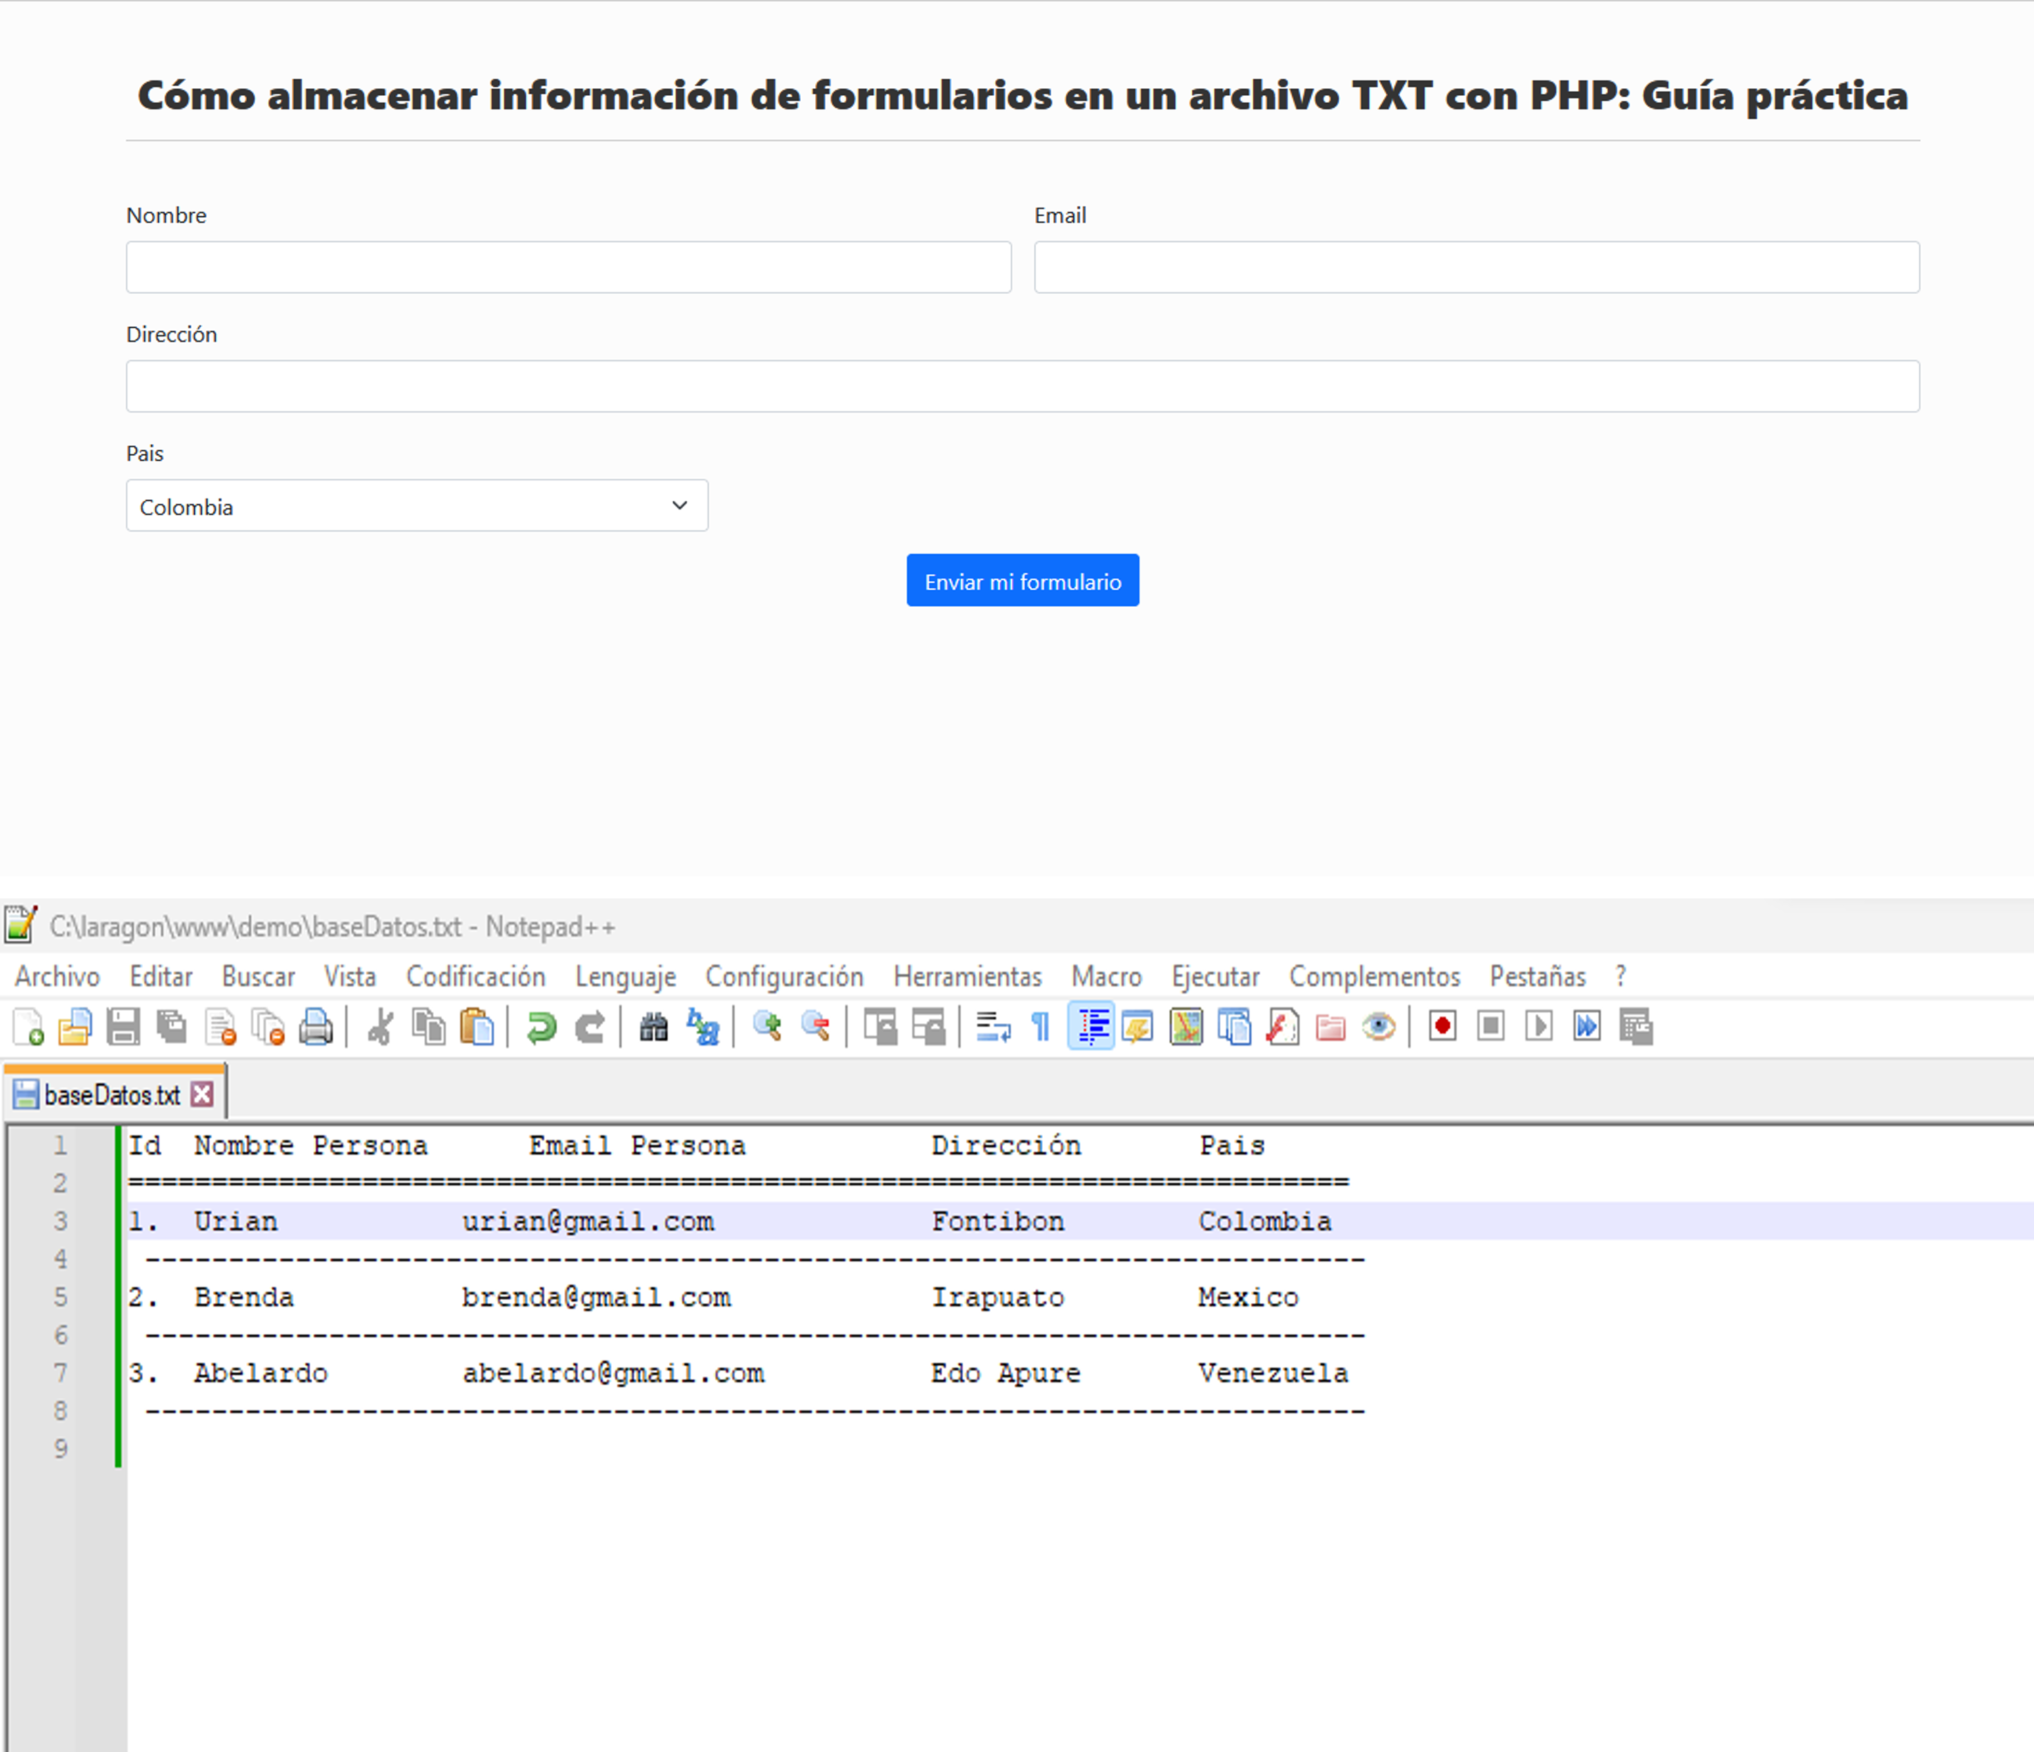Close baseDatos.txt tab with red X
2034x1752 pixels.
point(202,1094)
